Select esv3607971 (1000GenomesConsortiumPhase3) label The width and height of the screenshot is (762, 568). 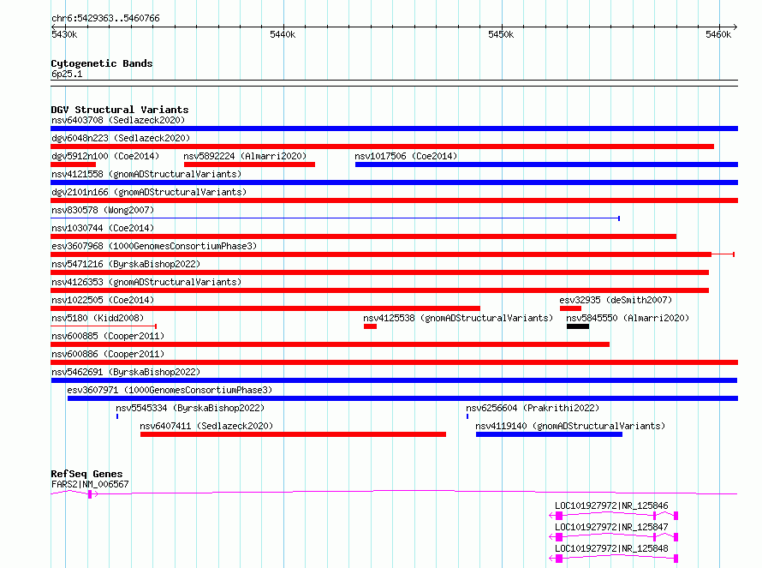pos(170,390)
